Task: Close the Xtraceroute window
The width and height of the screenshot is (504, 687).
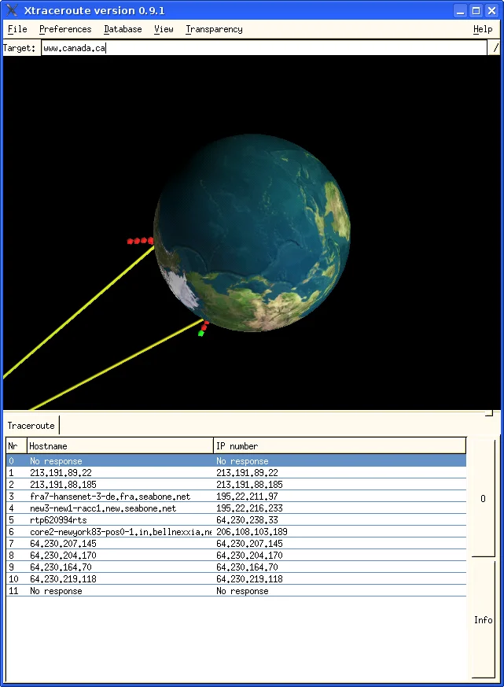Action: (x=491, y=10)
